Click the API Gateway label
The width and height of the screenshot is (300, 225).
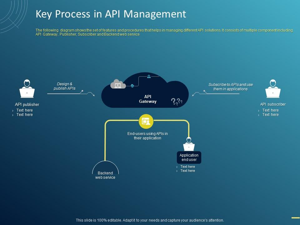click(148, 99)
